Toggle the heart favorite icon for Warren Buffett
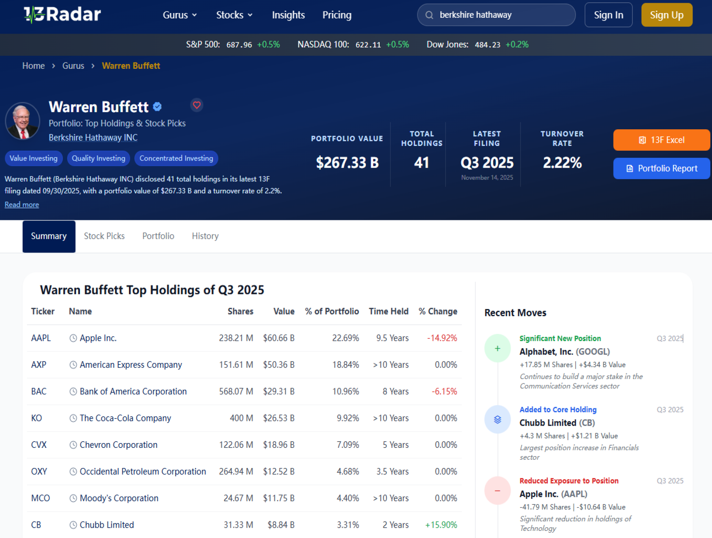Image resolution: width=712 pixels, height=538 pixels. pos(197,105)
